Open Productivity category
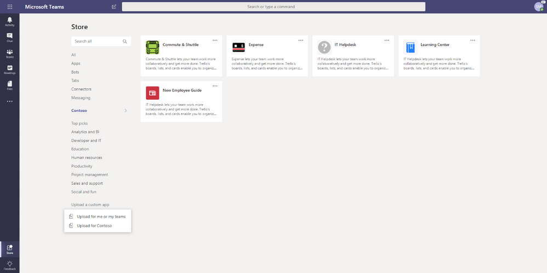The image size is (547, 273). [82, 166]
